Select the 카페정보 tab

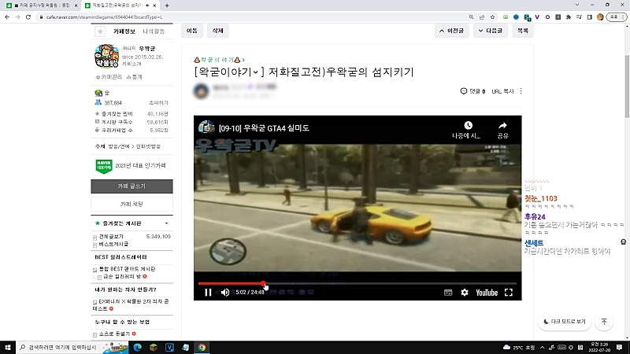[124, 31]
